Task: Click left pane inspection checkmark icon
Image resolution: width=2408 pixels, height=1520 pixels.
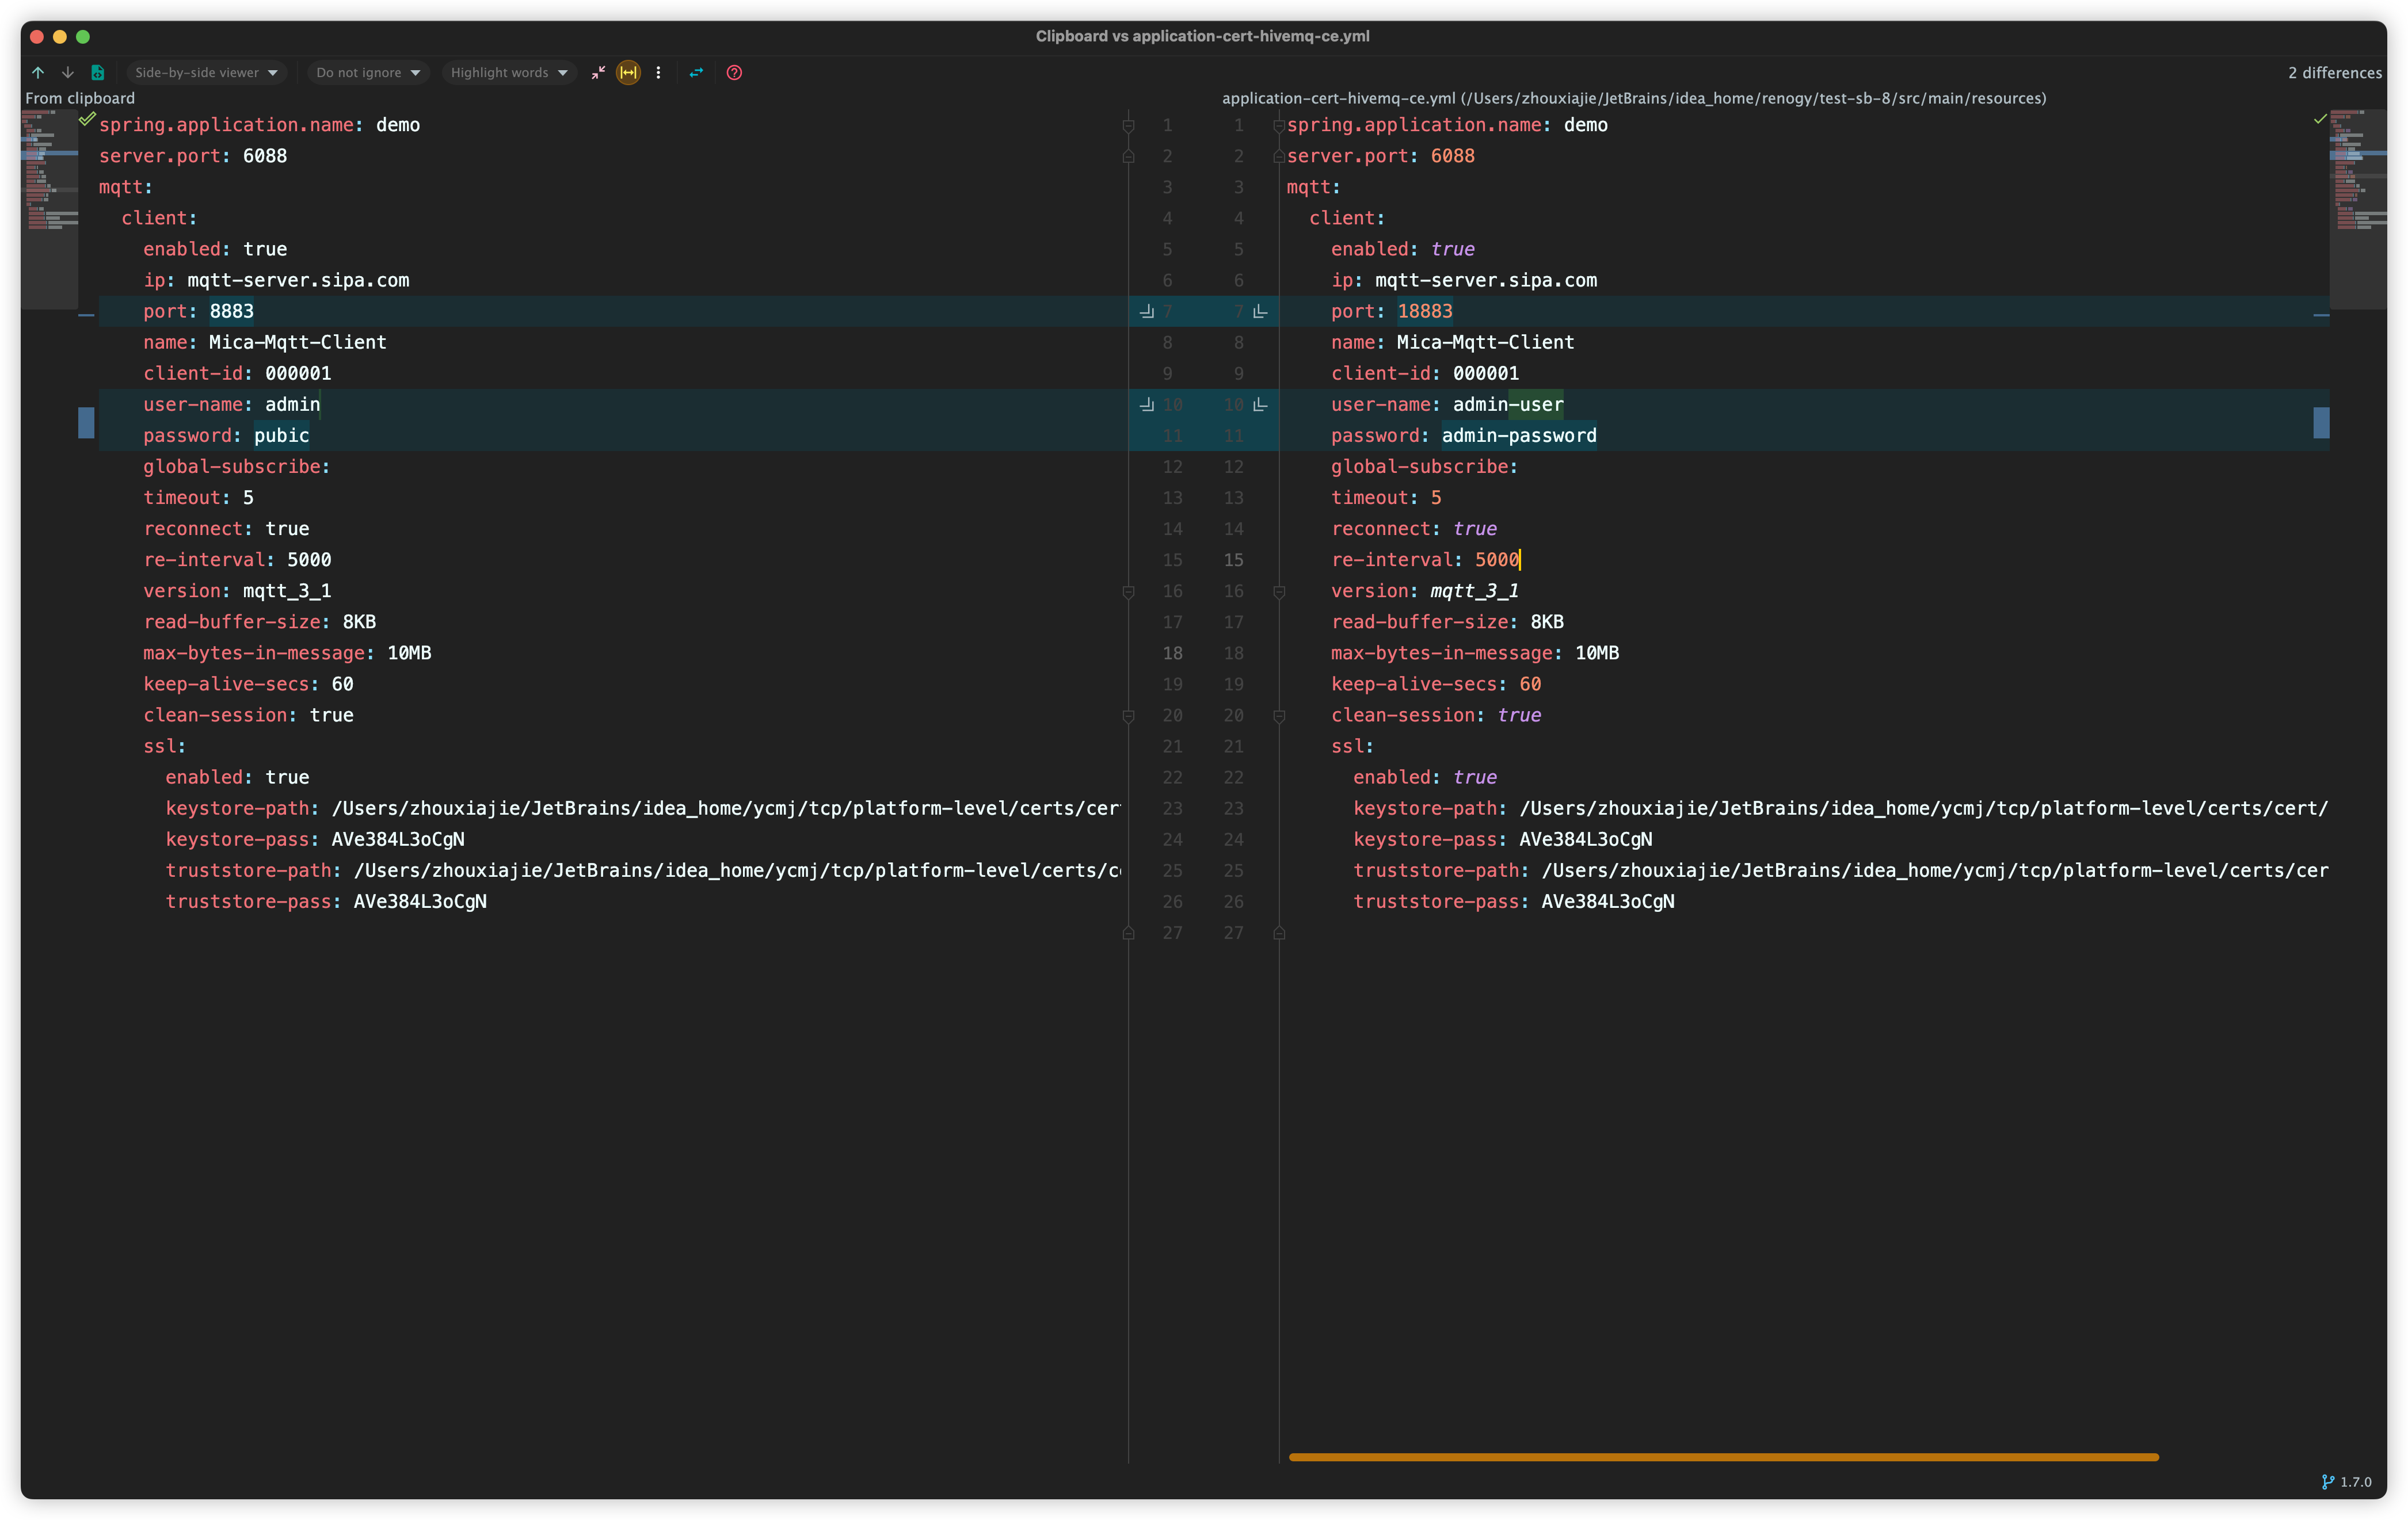Action: coord(87,119)
